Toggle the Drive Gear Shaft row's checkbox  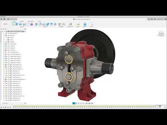(x=9, y=69)
